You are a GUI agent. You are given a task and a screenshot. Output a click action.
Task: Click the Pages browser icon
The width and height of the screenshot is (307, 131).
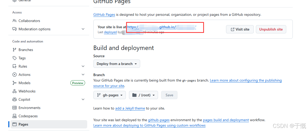[x=15, y=124]
